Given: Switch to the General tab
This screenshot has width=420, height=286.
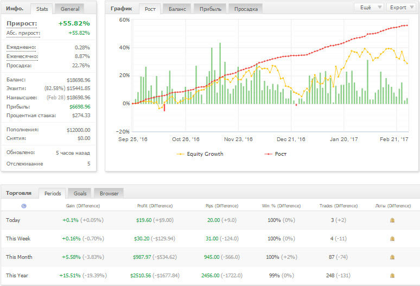Looking at the screenshot, I should (x=70, y=9).
